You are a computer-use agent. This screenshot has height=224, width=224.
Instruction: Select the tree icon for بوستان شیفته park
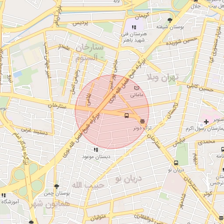click(170, 20)
